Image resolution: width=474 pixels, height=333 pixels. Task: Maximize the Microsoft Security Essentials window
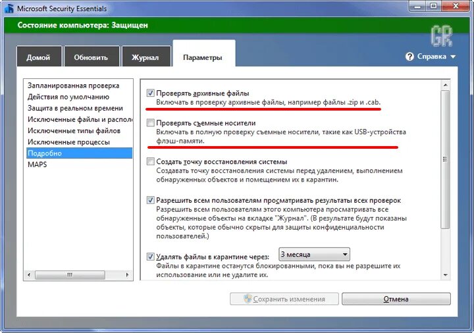tap(433, 6)
